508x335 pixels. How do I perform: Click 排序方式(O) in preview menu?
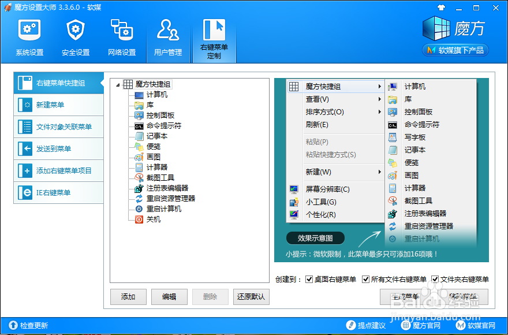[335, 112]
